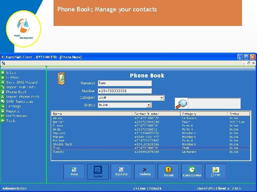The image size is (257, 192).
Task: Select the Maram contact row
Action: pyautogui.click(x=151, y=137)
